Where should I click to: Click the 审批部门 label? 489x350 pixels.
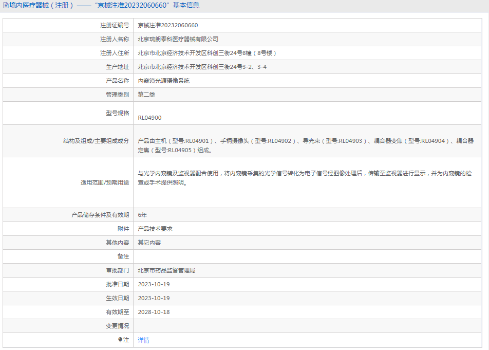[117, 270]
